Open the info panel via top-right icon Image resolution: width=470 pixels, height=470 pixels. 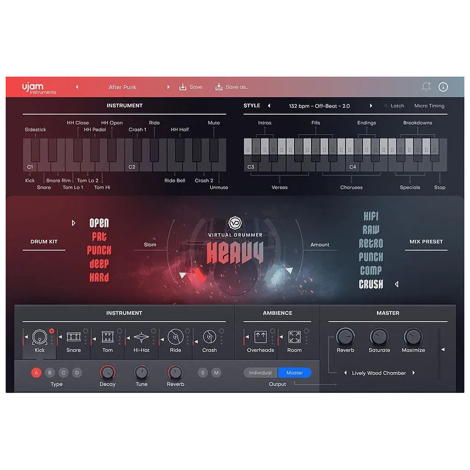click(x=443, y=87)
